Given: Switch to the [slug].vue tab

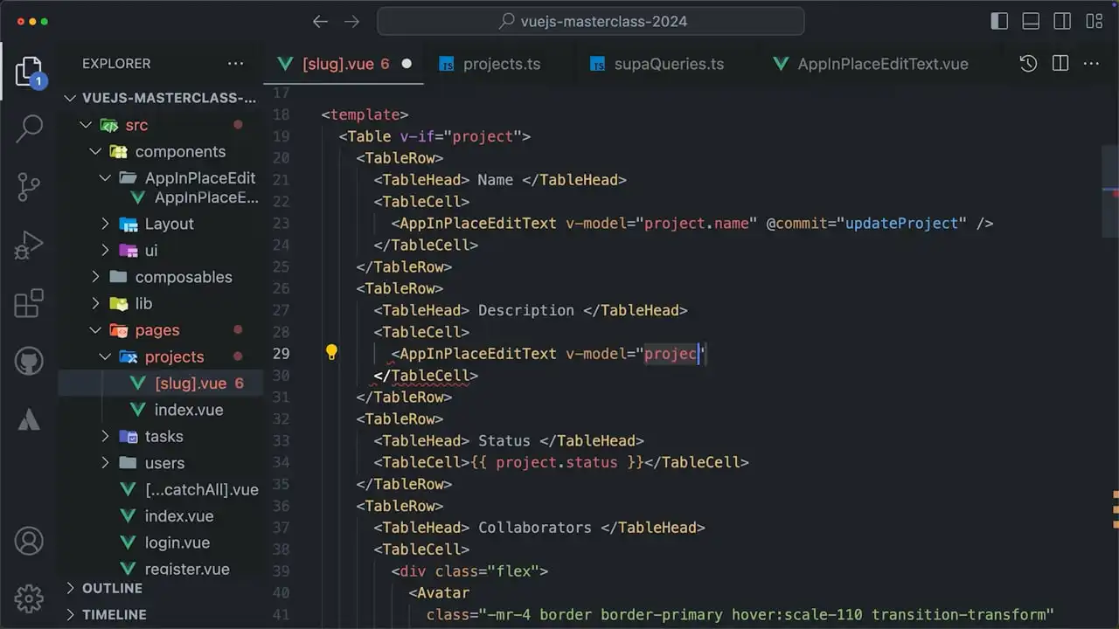Looking at the screenshot, I should (344, 64).
